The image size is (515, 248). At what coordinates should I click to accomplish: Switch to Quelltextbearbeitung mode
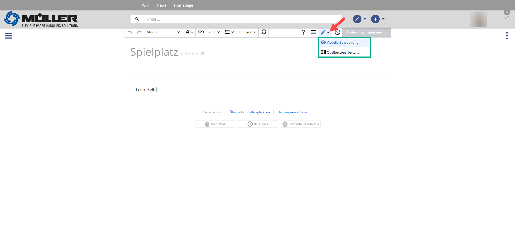tap(343, 52)
